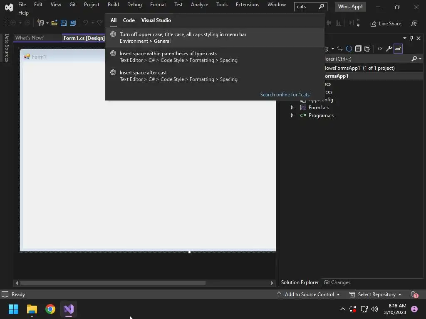This screenshot has height=319, width=426.
Task: Open the Data Sources side tab
Action: click(7, 48)
